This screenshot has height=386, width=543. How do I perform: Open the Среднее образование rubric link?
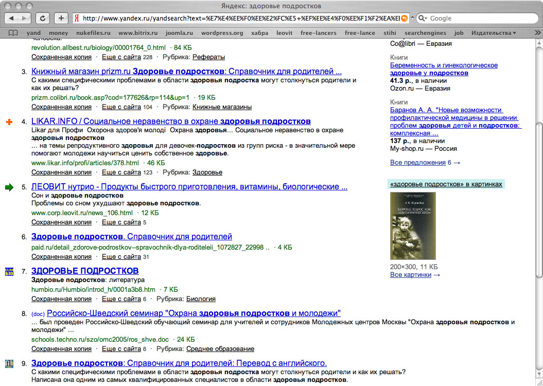click(x=220, y=349)
